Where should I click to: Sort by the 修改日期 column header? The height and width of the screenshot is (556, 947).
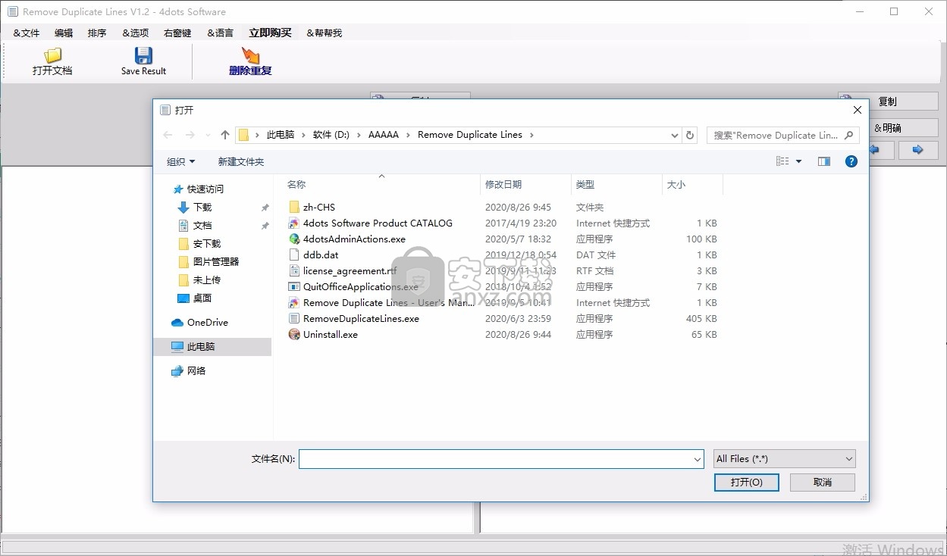(525, 184)
